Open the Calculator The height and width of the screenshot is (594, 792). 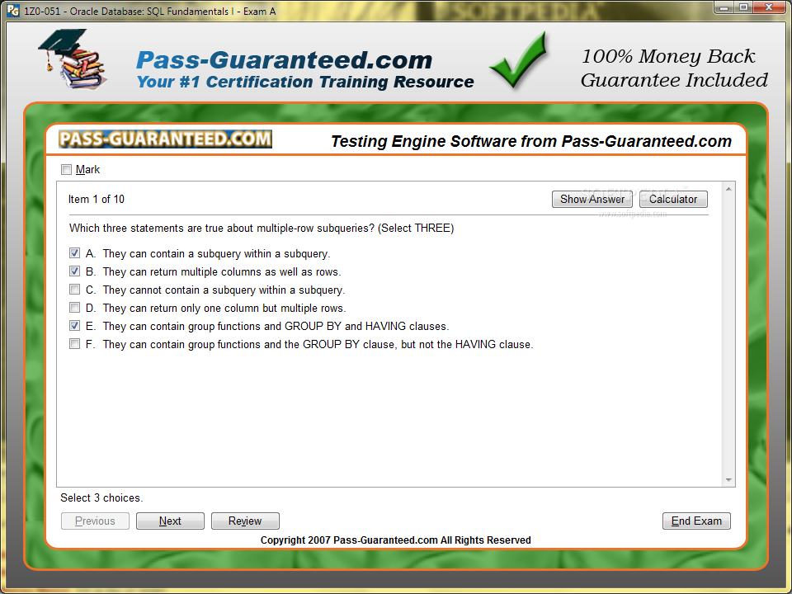[673, 199]
